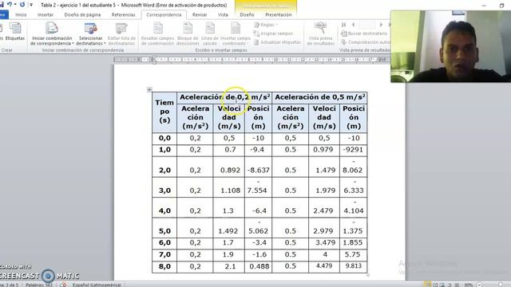The width and height of the screenshot is (511, 287).
Task: Click Comprobación automática de errores
Action: (x=366, y=42)
